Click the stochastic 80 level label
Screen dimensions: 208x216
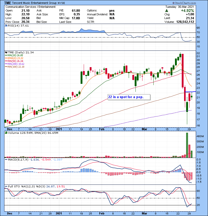click(x=198, y=191)
